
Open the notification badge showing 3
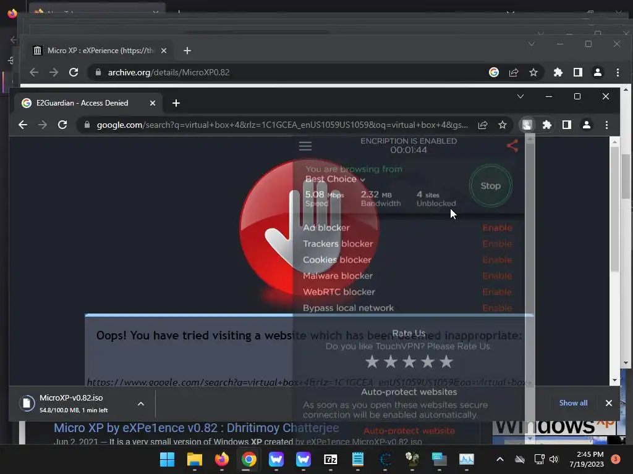coord(615,459)
